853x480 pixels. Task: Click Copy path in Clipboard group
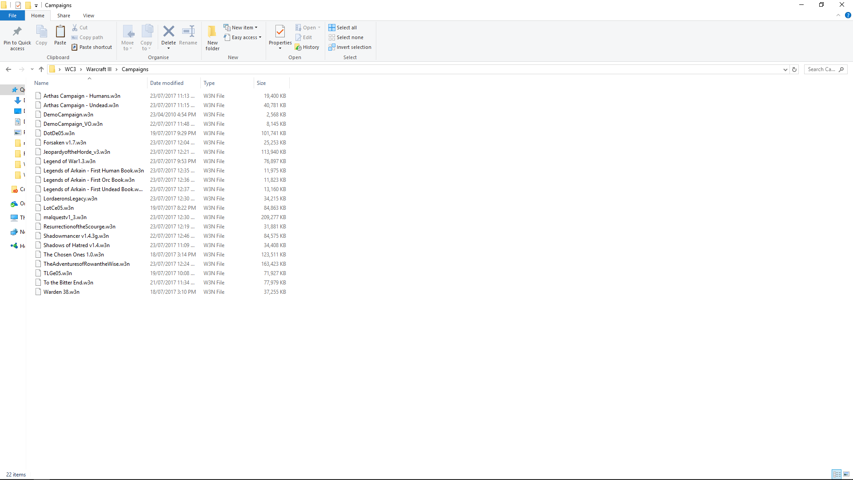click(87, 37)
